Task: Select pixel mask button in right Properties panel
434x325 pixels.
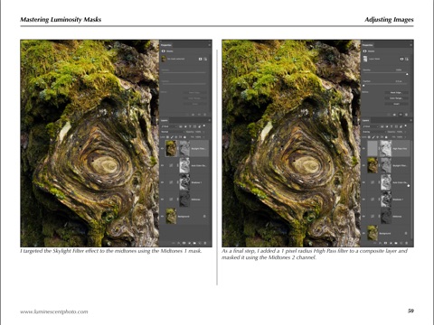Action: (x=401, y=59)
